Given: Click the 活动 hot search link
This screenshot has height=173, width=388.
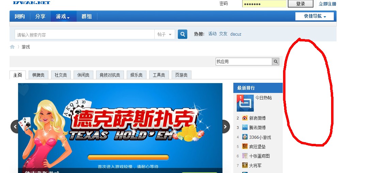Looking at the screenshot, I should coord(212,34).
